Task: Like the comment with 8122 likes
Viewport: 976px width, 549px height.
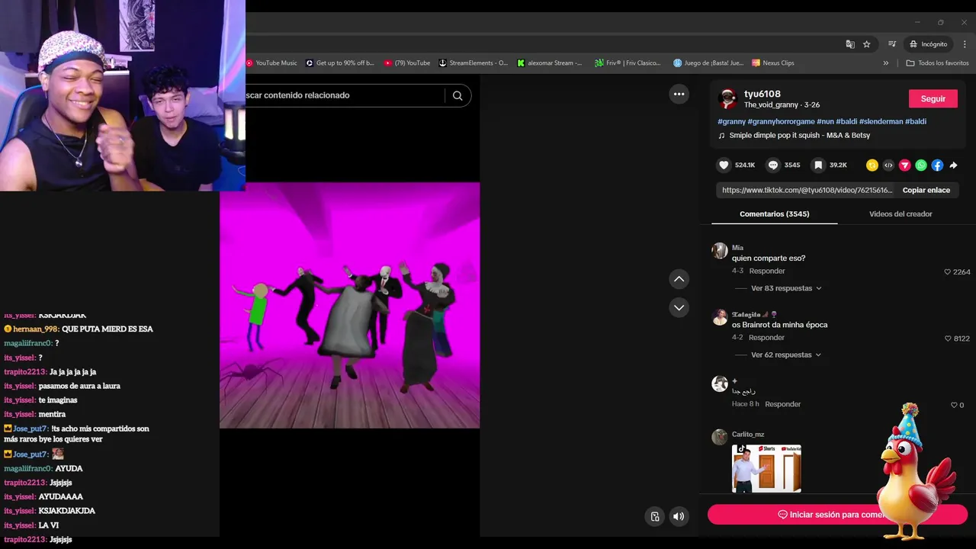Action: 948,339
